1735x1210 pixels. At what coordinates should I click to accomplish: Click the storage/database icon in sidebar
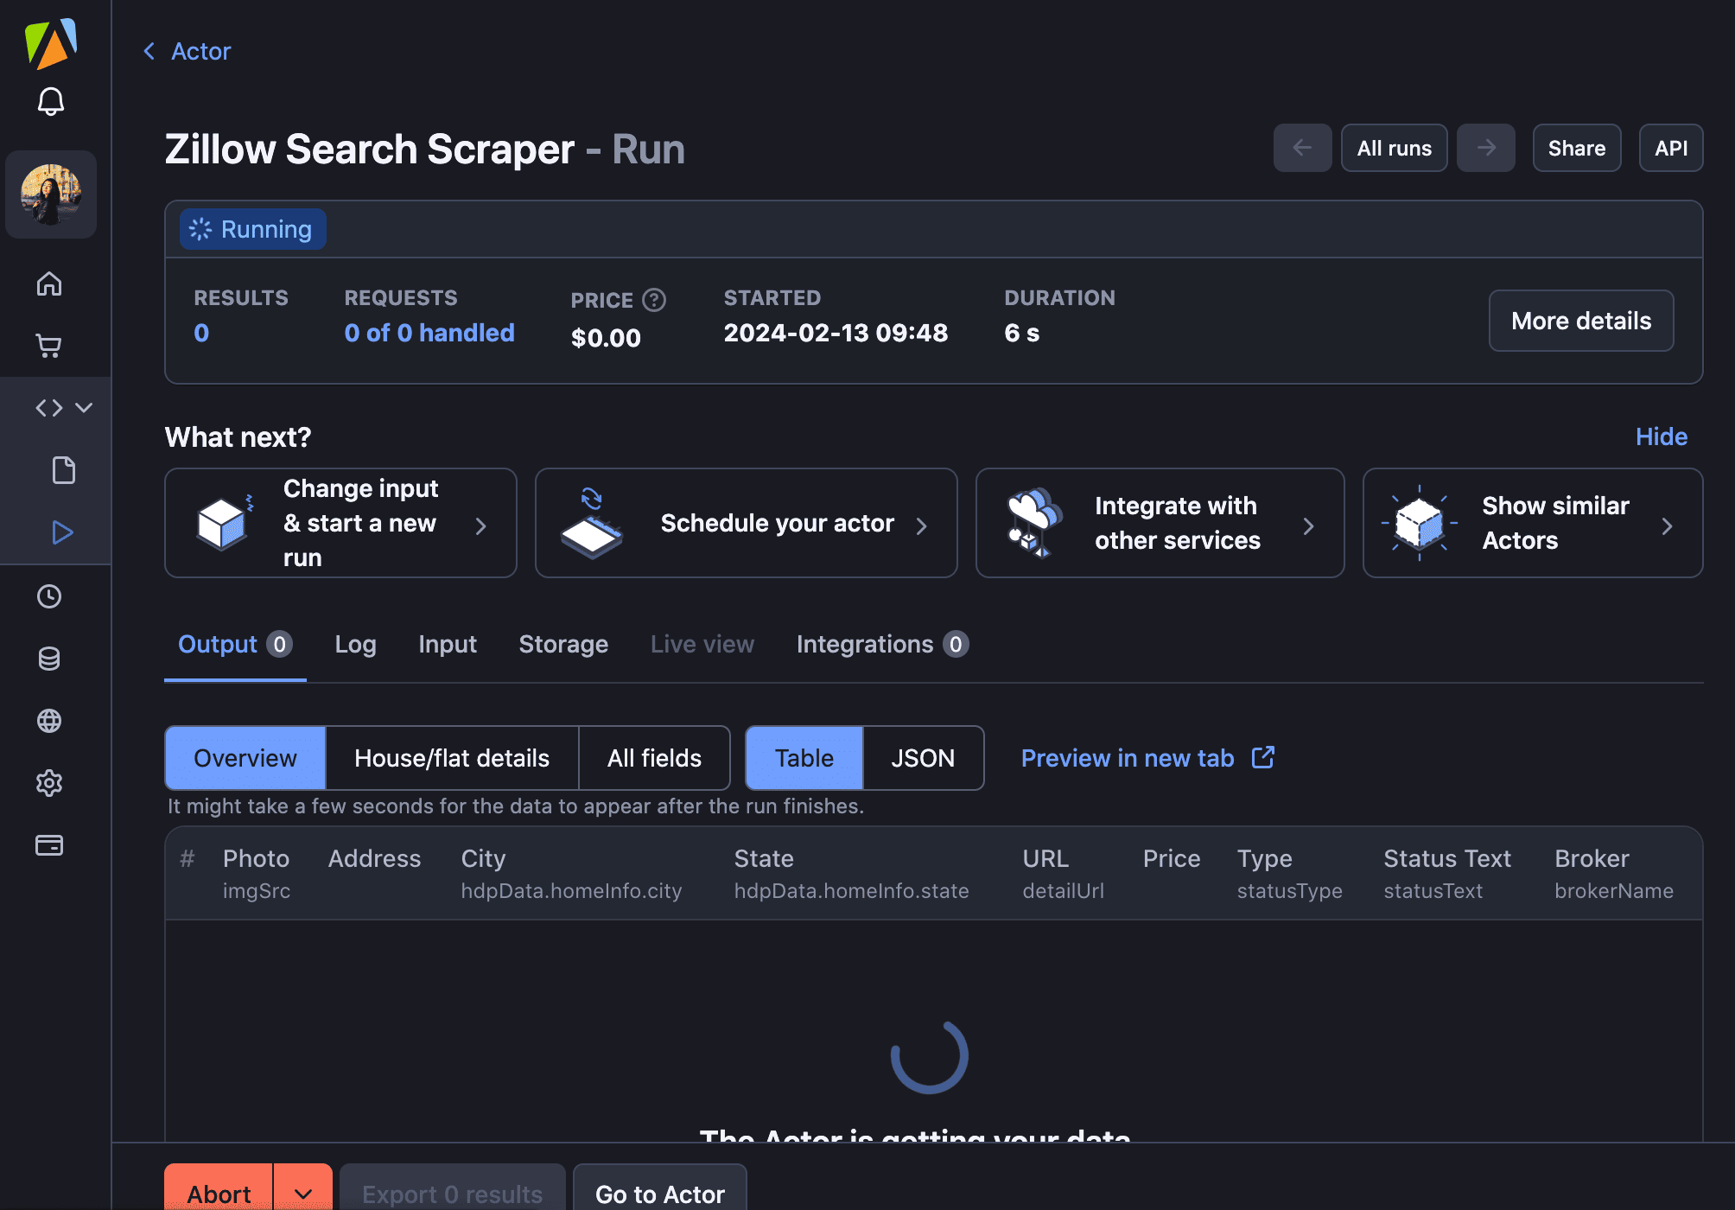(50, 658)
